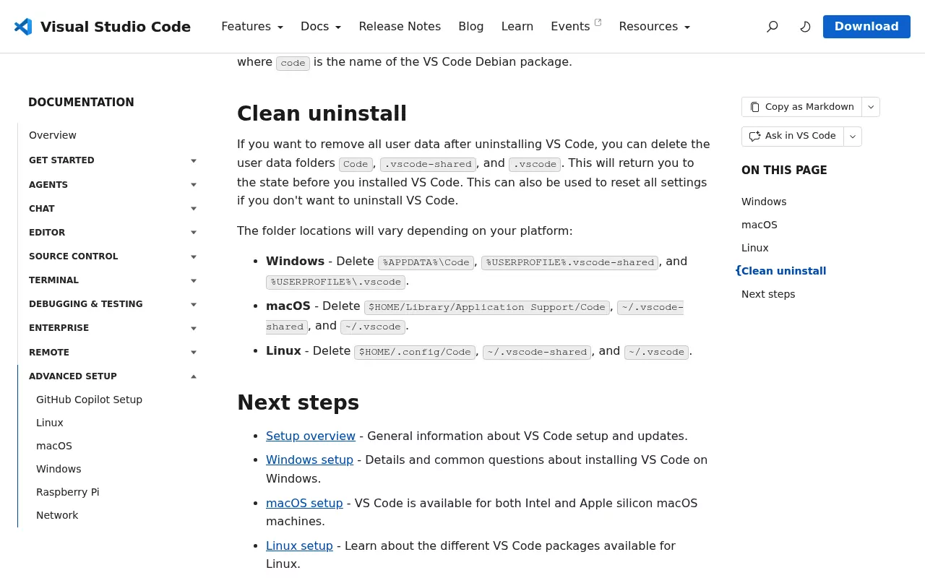The height and width of the screenshot is (578, 925).
Task: Jump to Linux in On This Page
Action: (755, 248)
